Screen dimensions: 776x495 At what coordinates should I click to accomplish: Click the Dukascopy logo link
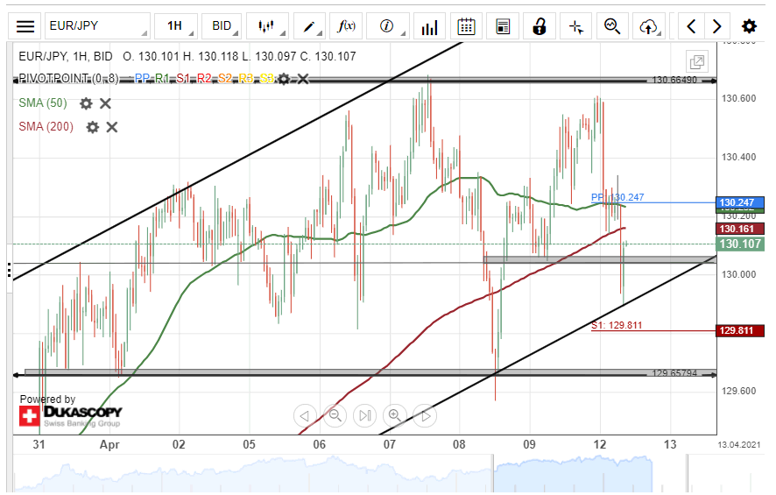(70, 414)
